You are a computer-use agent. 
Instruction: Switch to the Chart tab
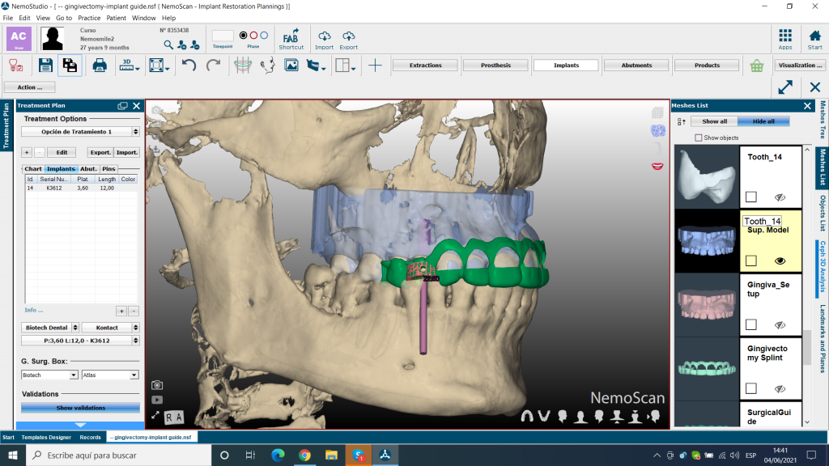(32, 169)
